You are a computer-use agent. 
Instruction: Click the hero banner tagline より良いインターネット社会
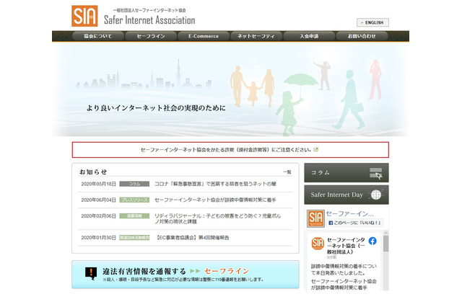156,108
